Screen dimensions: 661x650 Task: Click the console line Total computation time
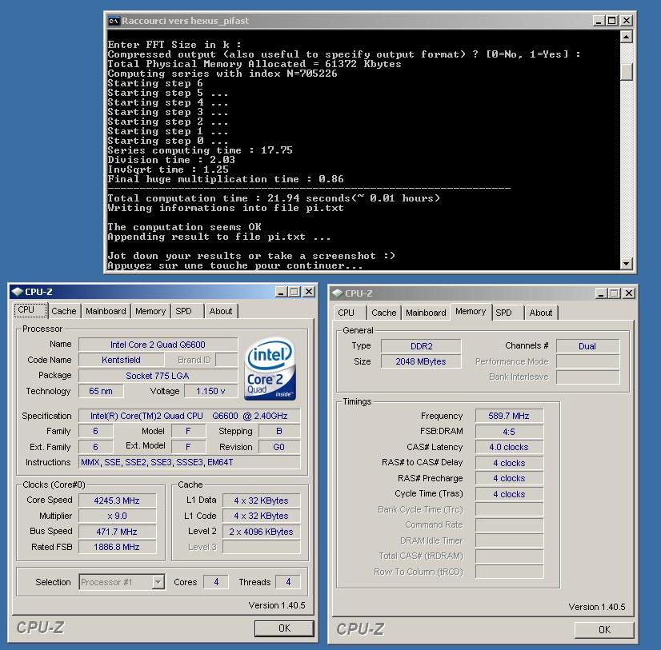tap(274, 198)
